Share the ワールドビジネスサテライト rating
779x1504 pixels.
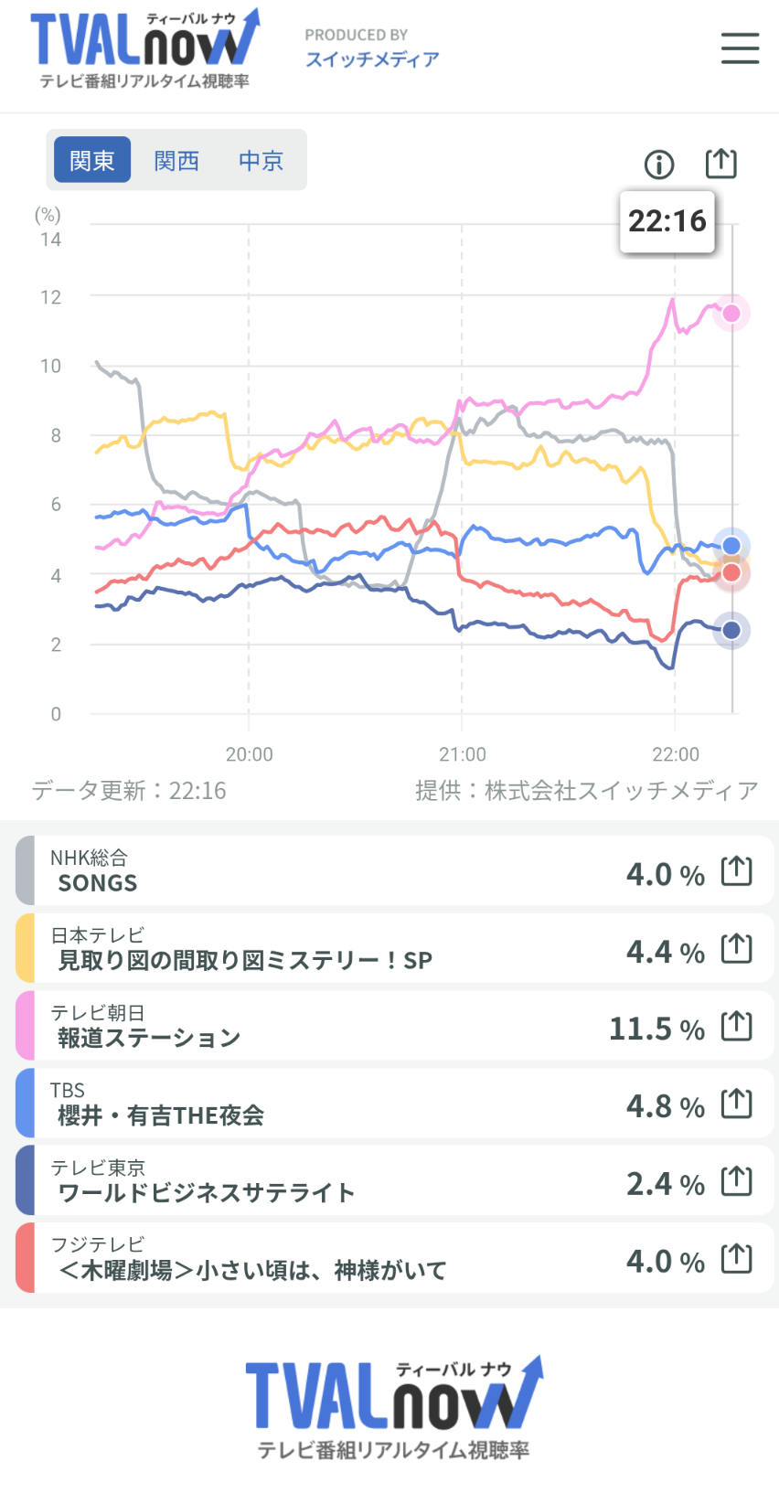pos(736,1181)
